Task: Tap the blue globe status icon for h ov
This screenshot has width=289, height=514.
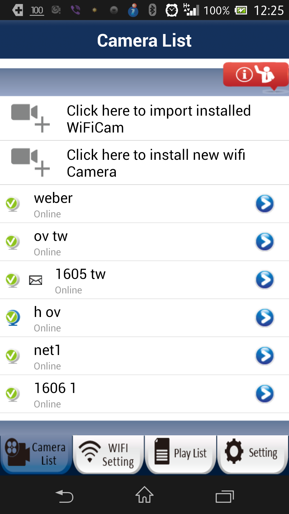Action: click(x=13, y=318)
